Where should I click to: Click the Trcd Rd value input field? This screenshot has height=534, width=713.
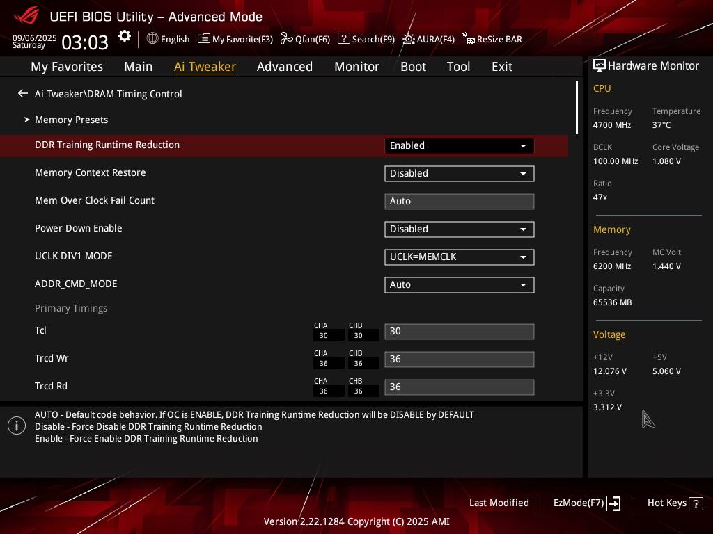click(460, 387)
